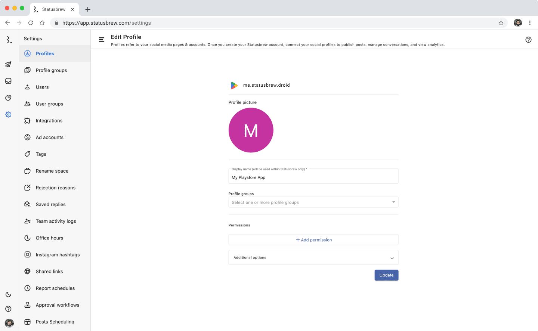Click the Integrations puzzle icon

tap(28, 121)
